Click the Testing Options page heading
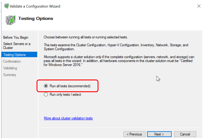 pyautogui.click(x=36, y=19)
